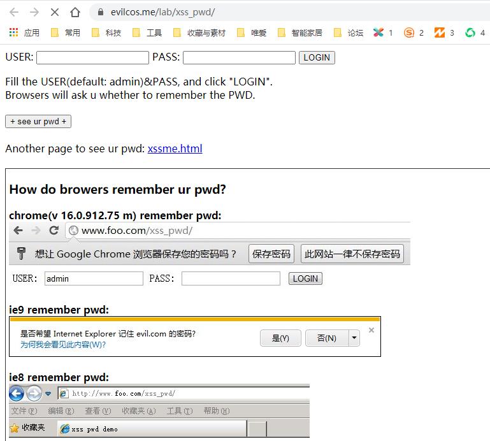Image resolution: width=490 pixels, height=441 pixels.
Task: Click the 此网站一律不保存密码 button
Action: coord(352,254)
